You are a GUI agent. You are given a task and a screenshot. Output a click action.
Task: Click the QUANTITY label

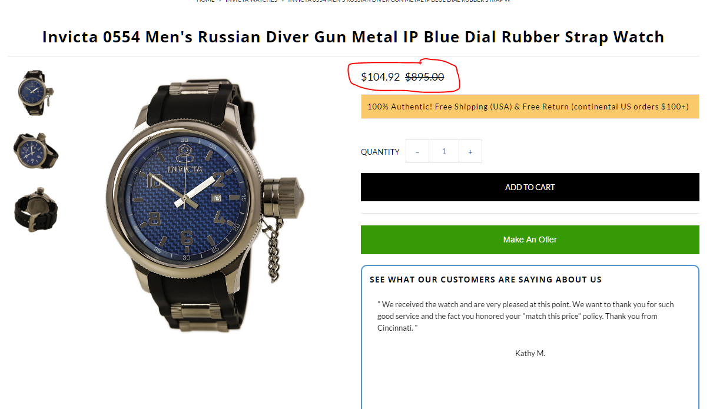[x=380, y=152]
